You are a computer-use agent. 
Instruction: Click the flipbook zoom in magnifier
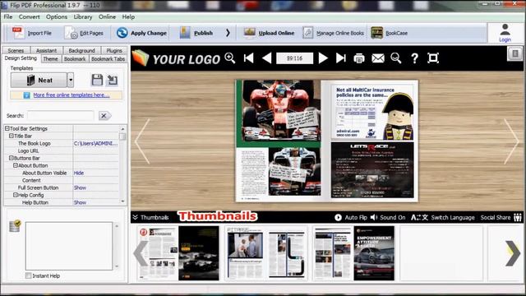[230, 58]
